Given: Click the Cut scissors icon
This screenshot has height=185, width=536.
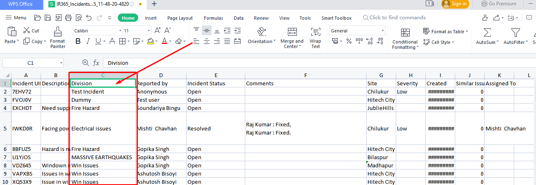Looking at the screenshot, I should [x=27, y=31].
